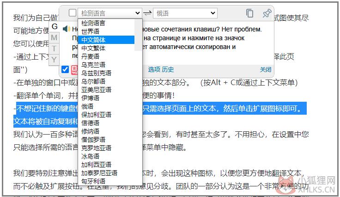Select the T translator tab
The image size is (340, 197).
click(x=54, y=48)
